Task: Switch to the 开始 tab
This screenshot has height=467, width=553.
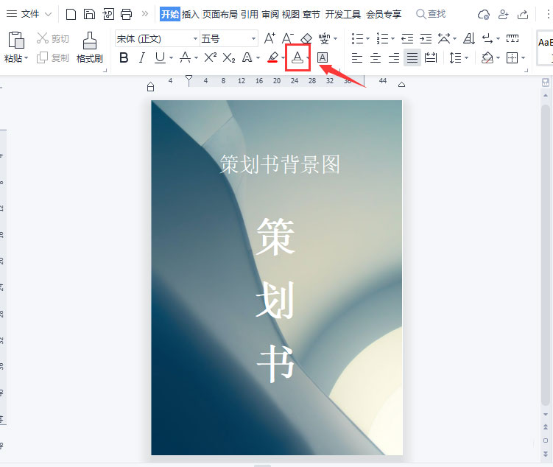Action: [x=170, y=14]
